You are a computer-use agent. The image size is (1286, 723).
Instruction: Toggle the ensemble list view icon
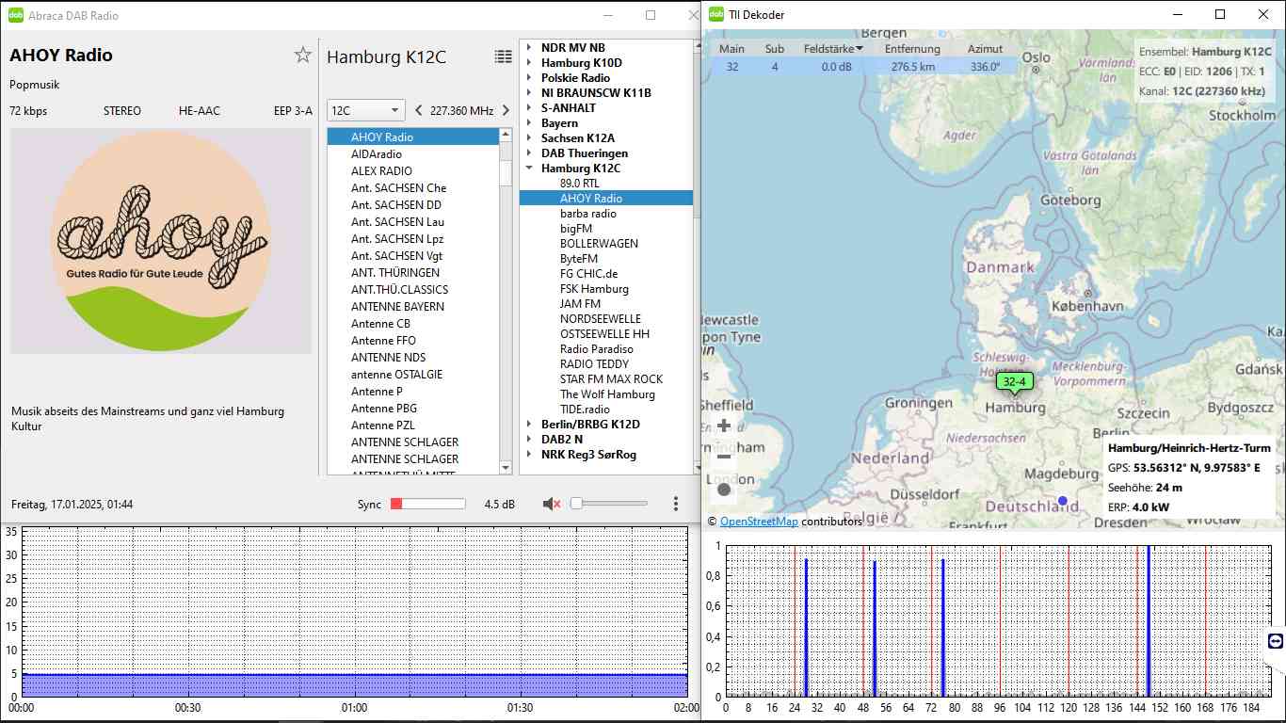click(504, 56)
